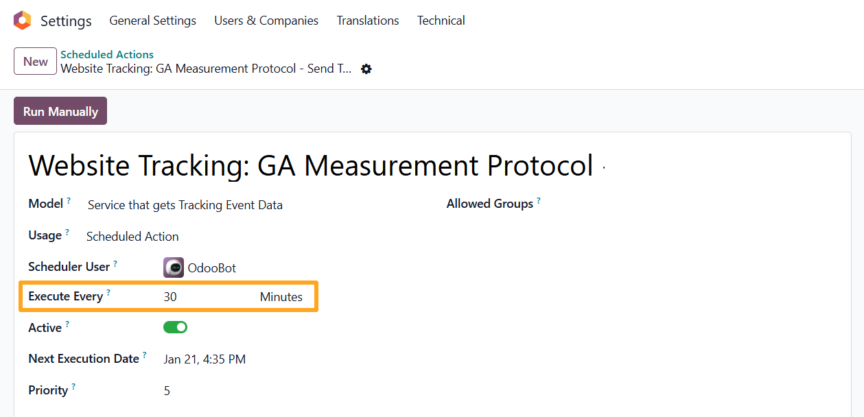The width and height of the screenshot is (864, 417).
Task: Click the help tooltip next to Priority
Action: 72,385
